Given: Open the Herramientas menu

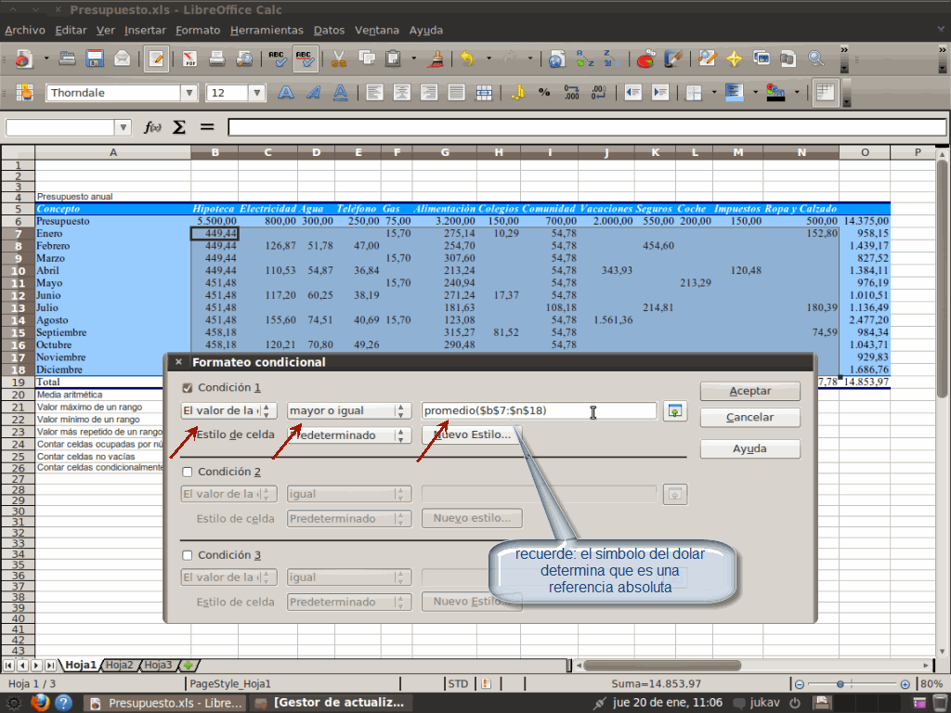Looking at the screenshot, I should (267, 31).
